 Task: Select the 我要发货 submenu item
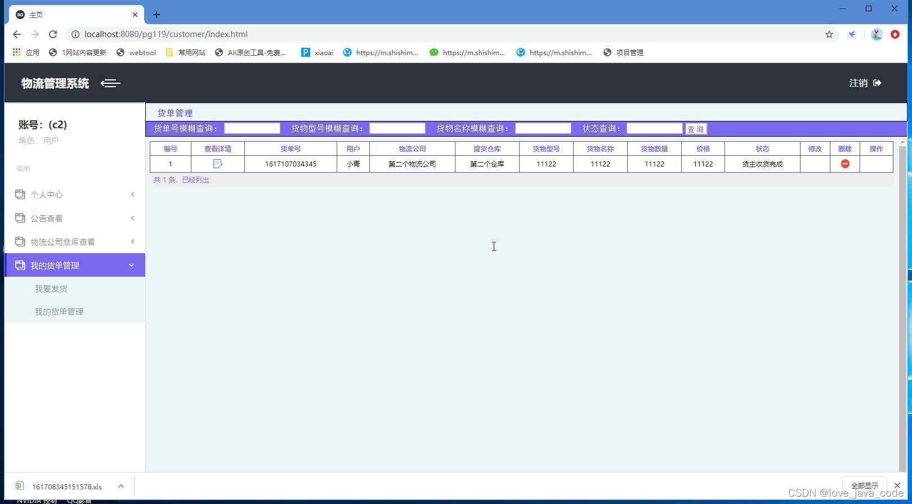[x=51, y=289]
